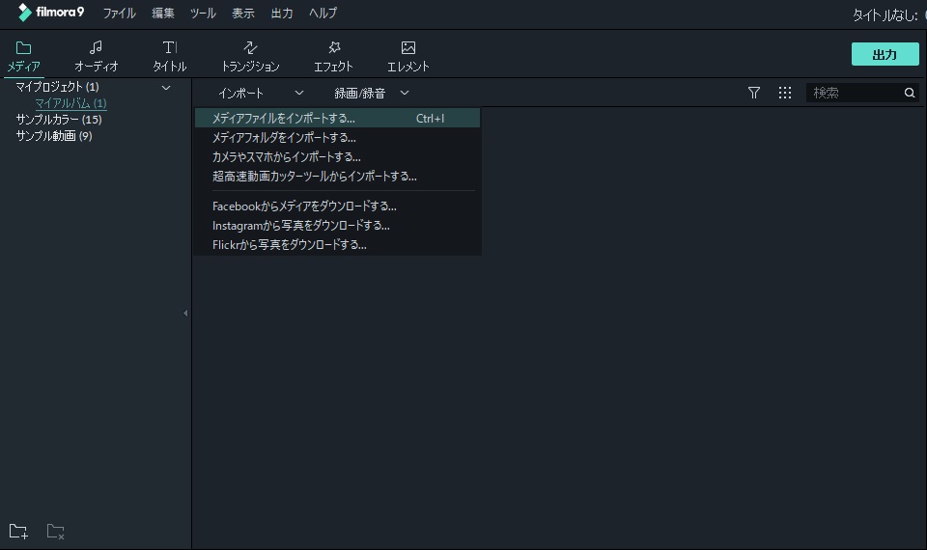Open the 表示 menu
The image size is (927, 550).
point(243,13)
